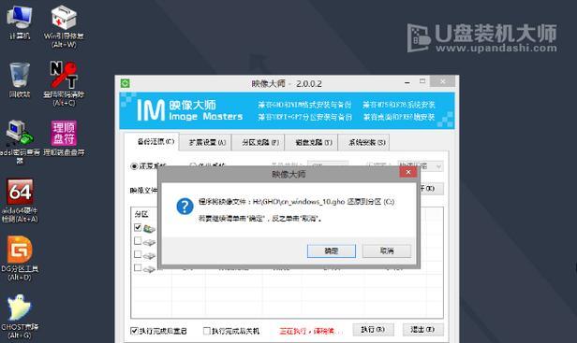577x343 pixels.
Task: Click the green 映像大师 window title icon
Action: tap(126, 83)
